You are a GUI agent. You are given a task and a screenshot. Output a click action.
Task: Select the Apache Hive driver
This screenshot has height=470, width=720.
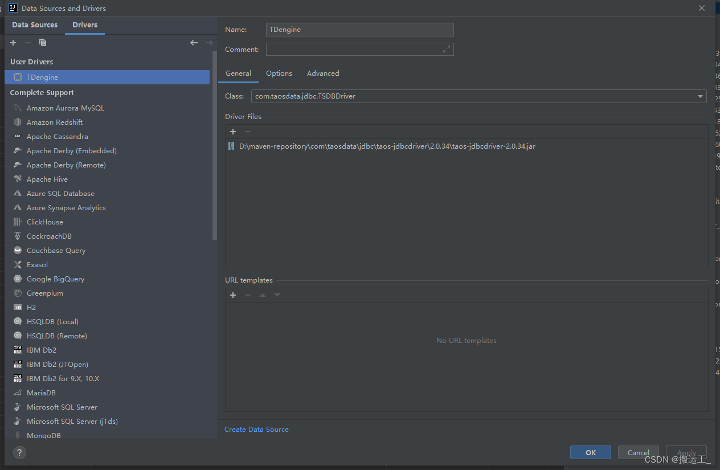point(107,179)
